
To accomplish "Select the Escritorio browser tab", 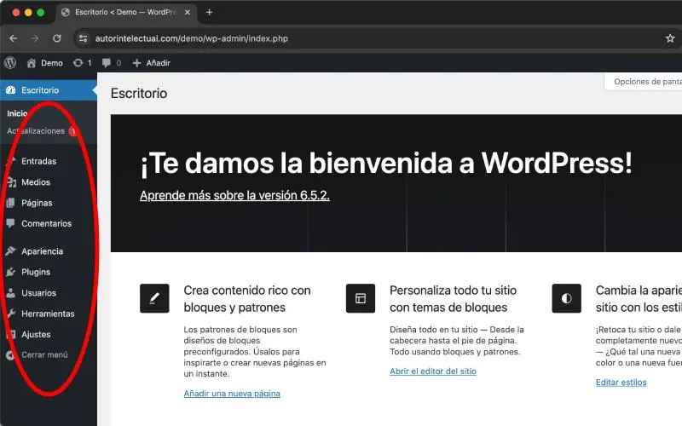I will coord(126,12).
